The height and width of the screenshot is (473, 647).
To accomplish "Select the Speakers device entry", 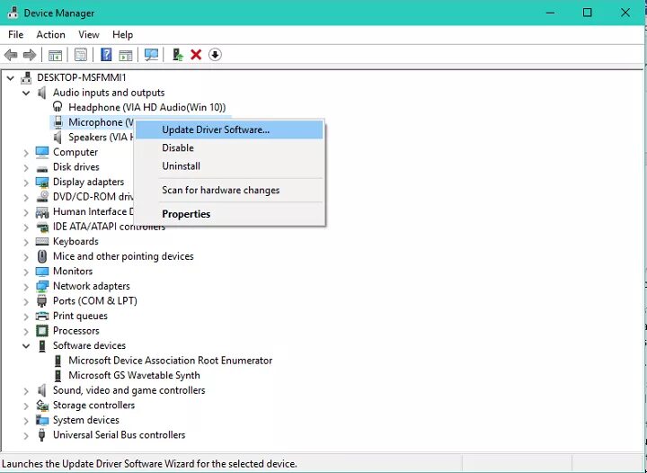I will 101,137.
